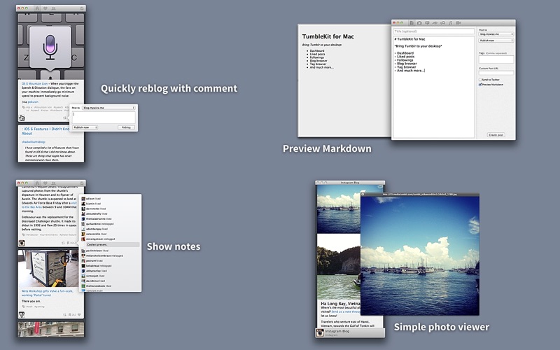Open the pokusin via link
This screenshot has width=560, height=350.
(x=33, y=101)
